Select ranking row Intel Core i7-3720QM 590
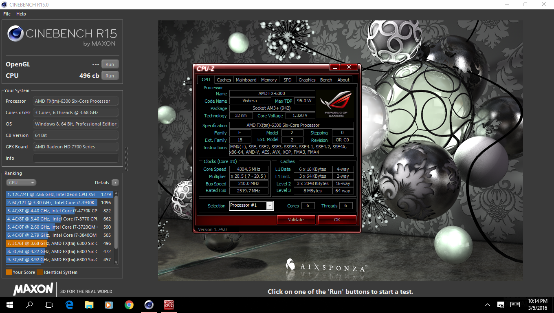Viewport: 554px width, 313px height. tap(59, 227)
